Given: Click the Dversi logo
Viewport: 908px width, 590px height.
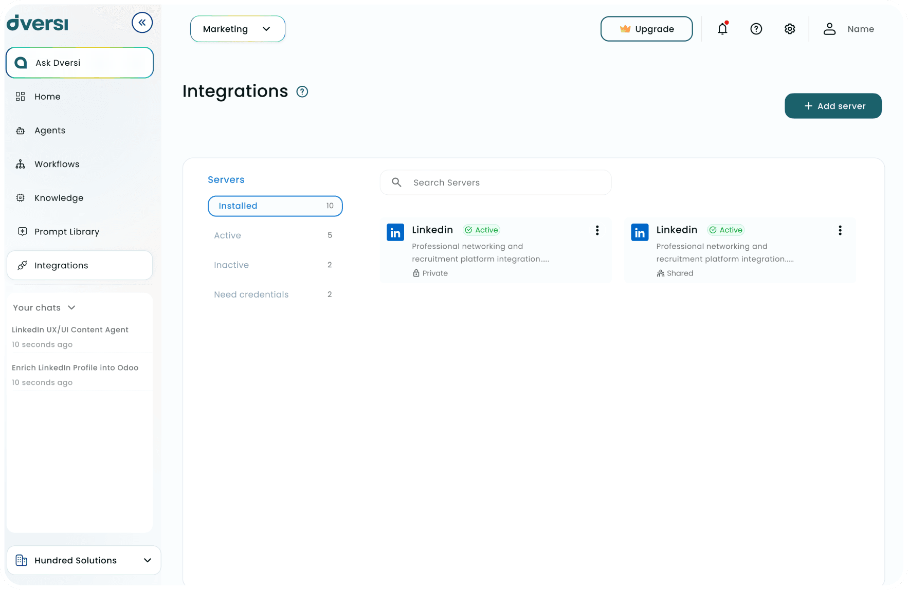Looking at the screenshot, I should pyautogui.click(x=37, y=23).
